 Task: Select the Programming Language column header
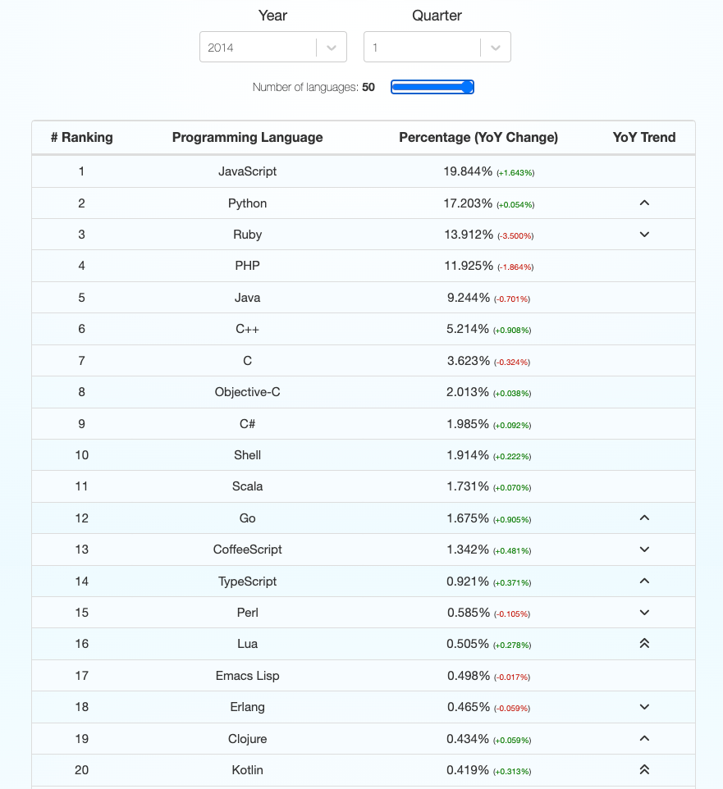(x=247, y=137)
